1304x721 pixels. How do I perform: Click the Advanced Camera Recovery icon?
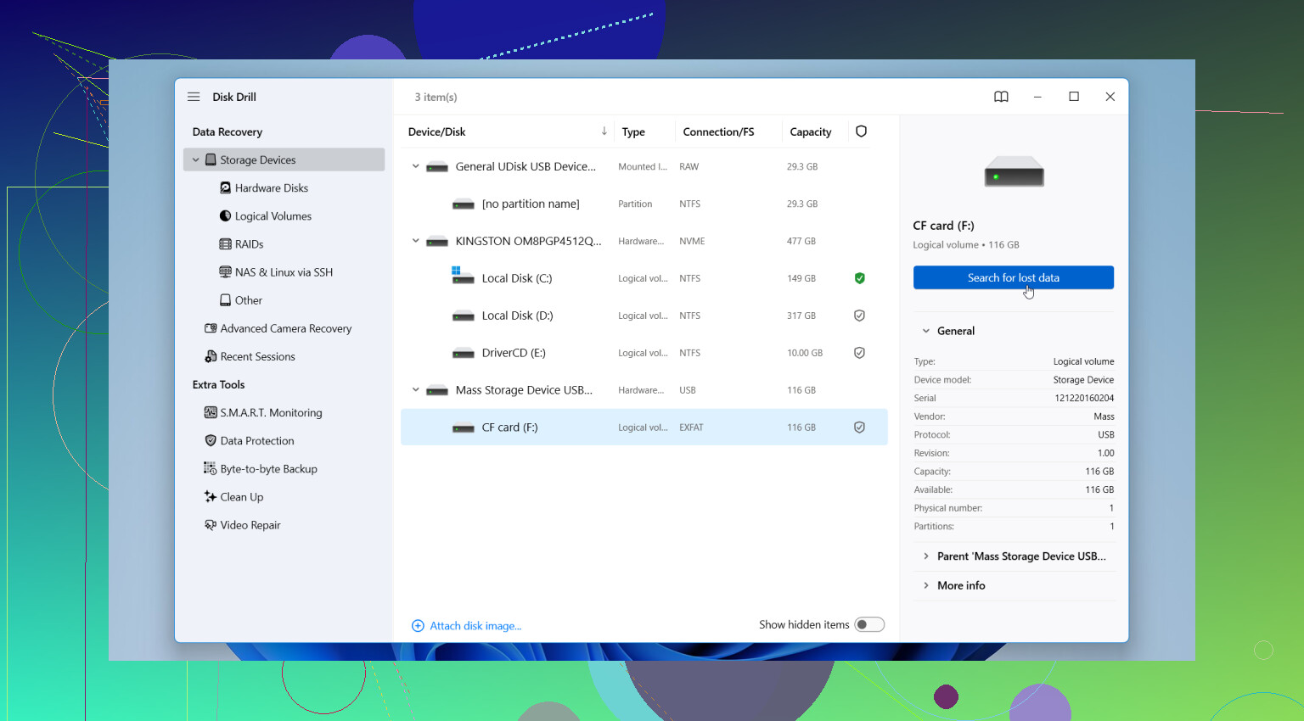[x=211, y=327]
